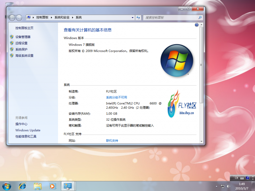
Task: Click the computer icon in address bar
Action: tap(29, 18)
